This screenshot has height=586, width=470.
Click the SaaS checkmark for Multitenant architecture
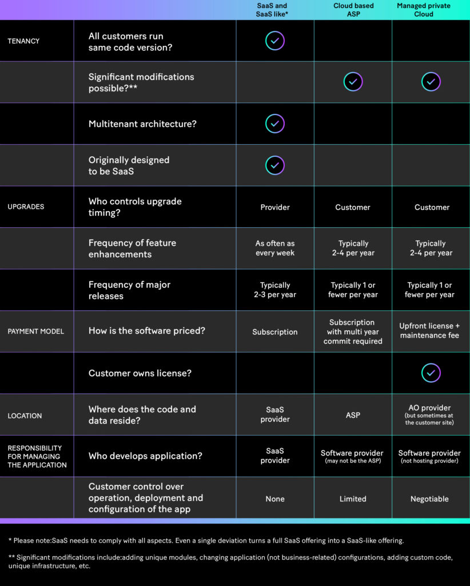(275, 124)
